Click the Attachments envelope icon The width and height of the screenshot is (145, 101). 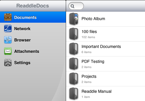point(8,51)
